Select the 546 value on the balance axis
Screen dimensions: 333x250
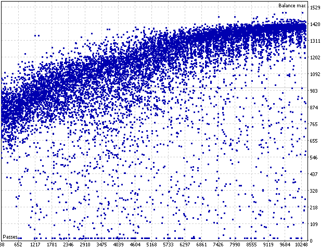coord(314,157)
